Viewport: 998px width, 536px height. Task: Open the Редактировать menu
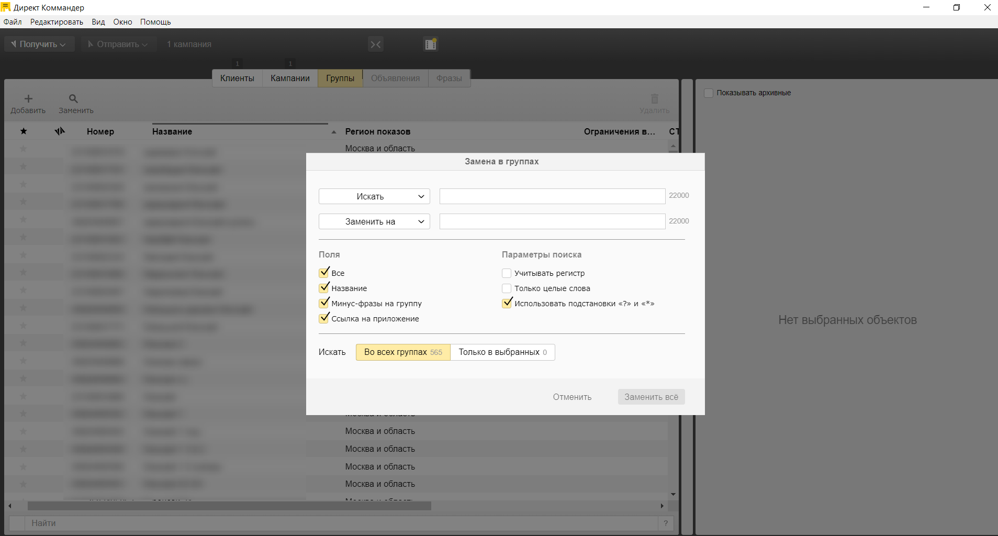pyautogui.click(x=57, y=22)
